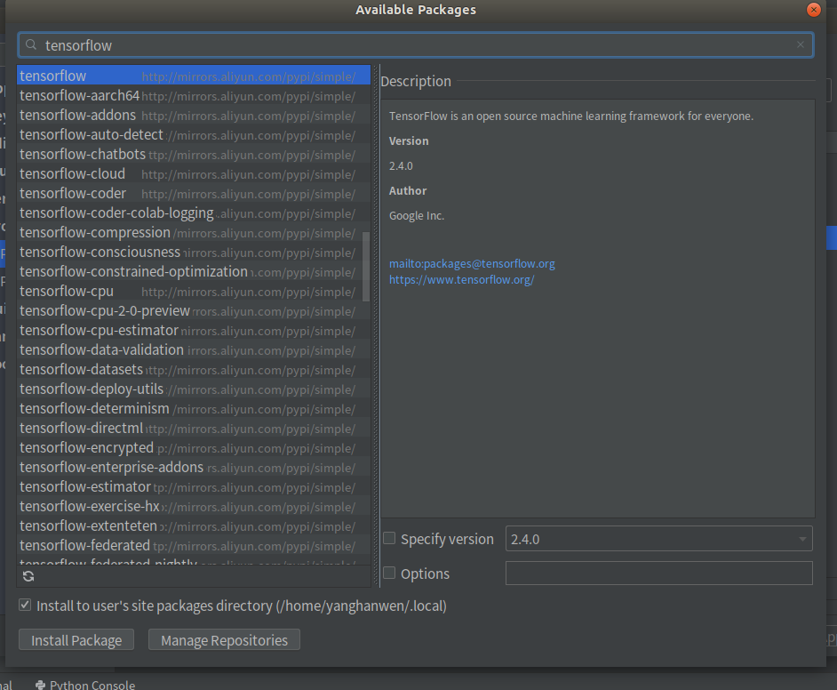
Task: Select tensorflow-coder-colab-logging package
Action: 194,213
